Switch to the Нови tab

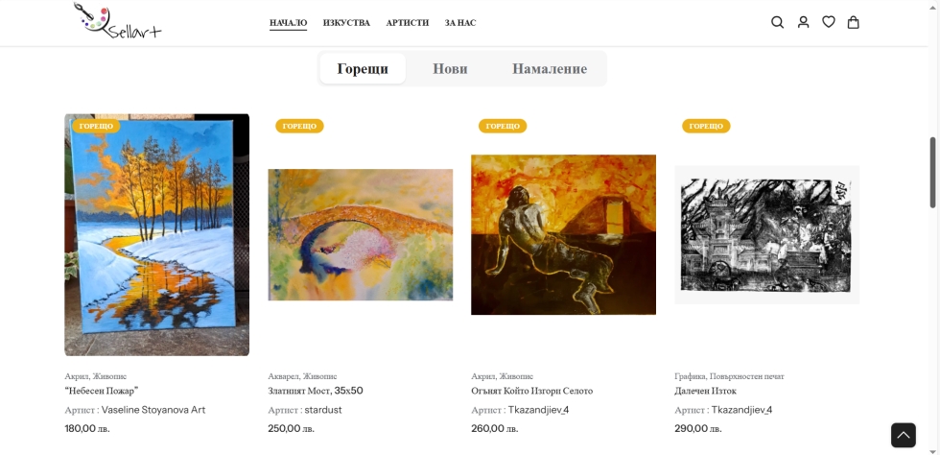[x=450, y=68]
